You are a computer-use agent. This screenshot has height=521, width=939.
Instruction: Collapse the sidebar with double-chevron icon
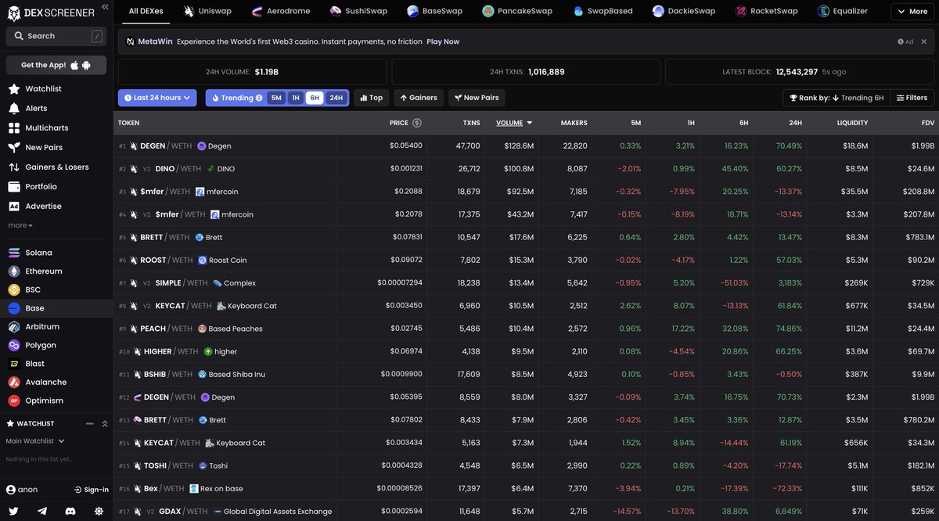[105, 6]
